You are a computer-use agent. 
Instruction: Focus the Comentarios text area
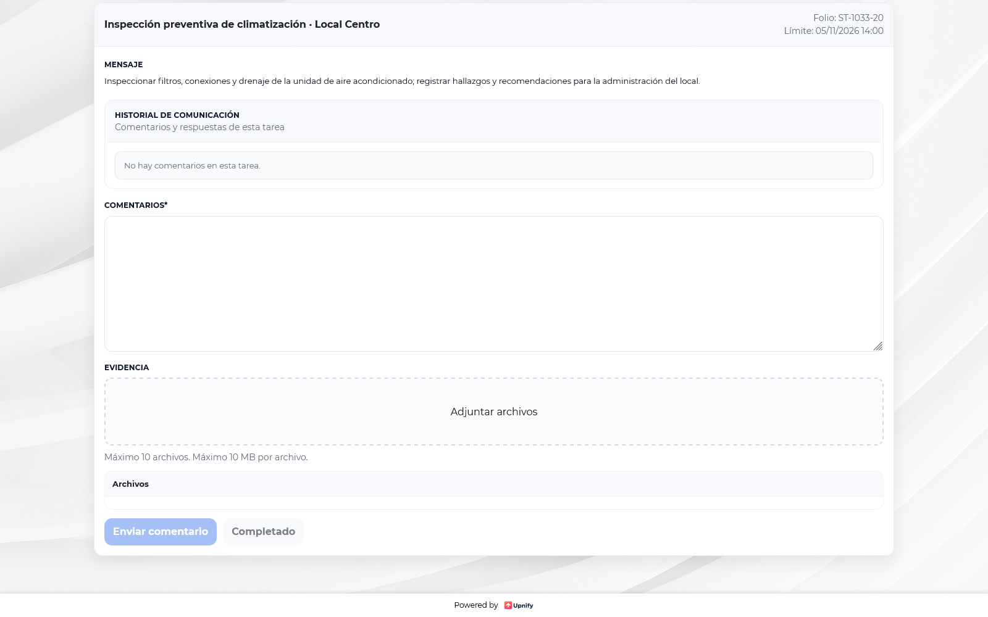pyautogui.click(x=494, y=284)
